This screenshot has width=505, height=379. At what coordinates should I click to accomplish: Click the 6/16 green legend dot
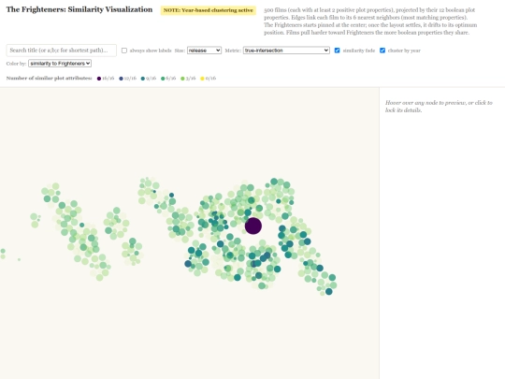[x=163, y=79]
